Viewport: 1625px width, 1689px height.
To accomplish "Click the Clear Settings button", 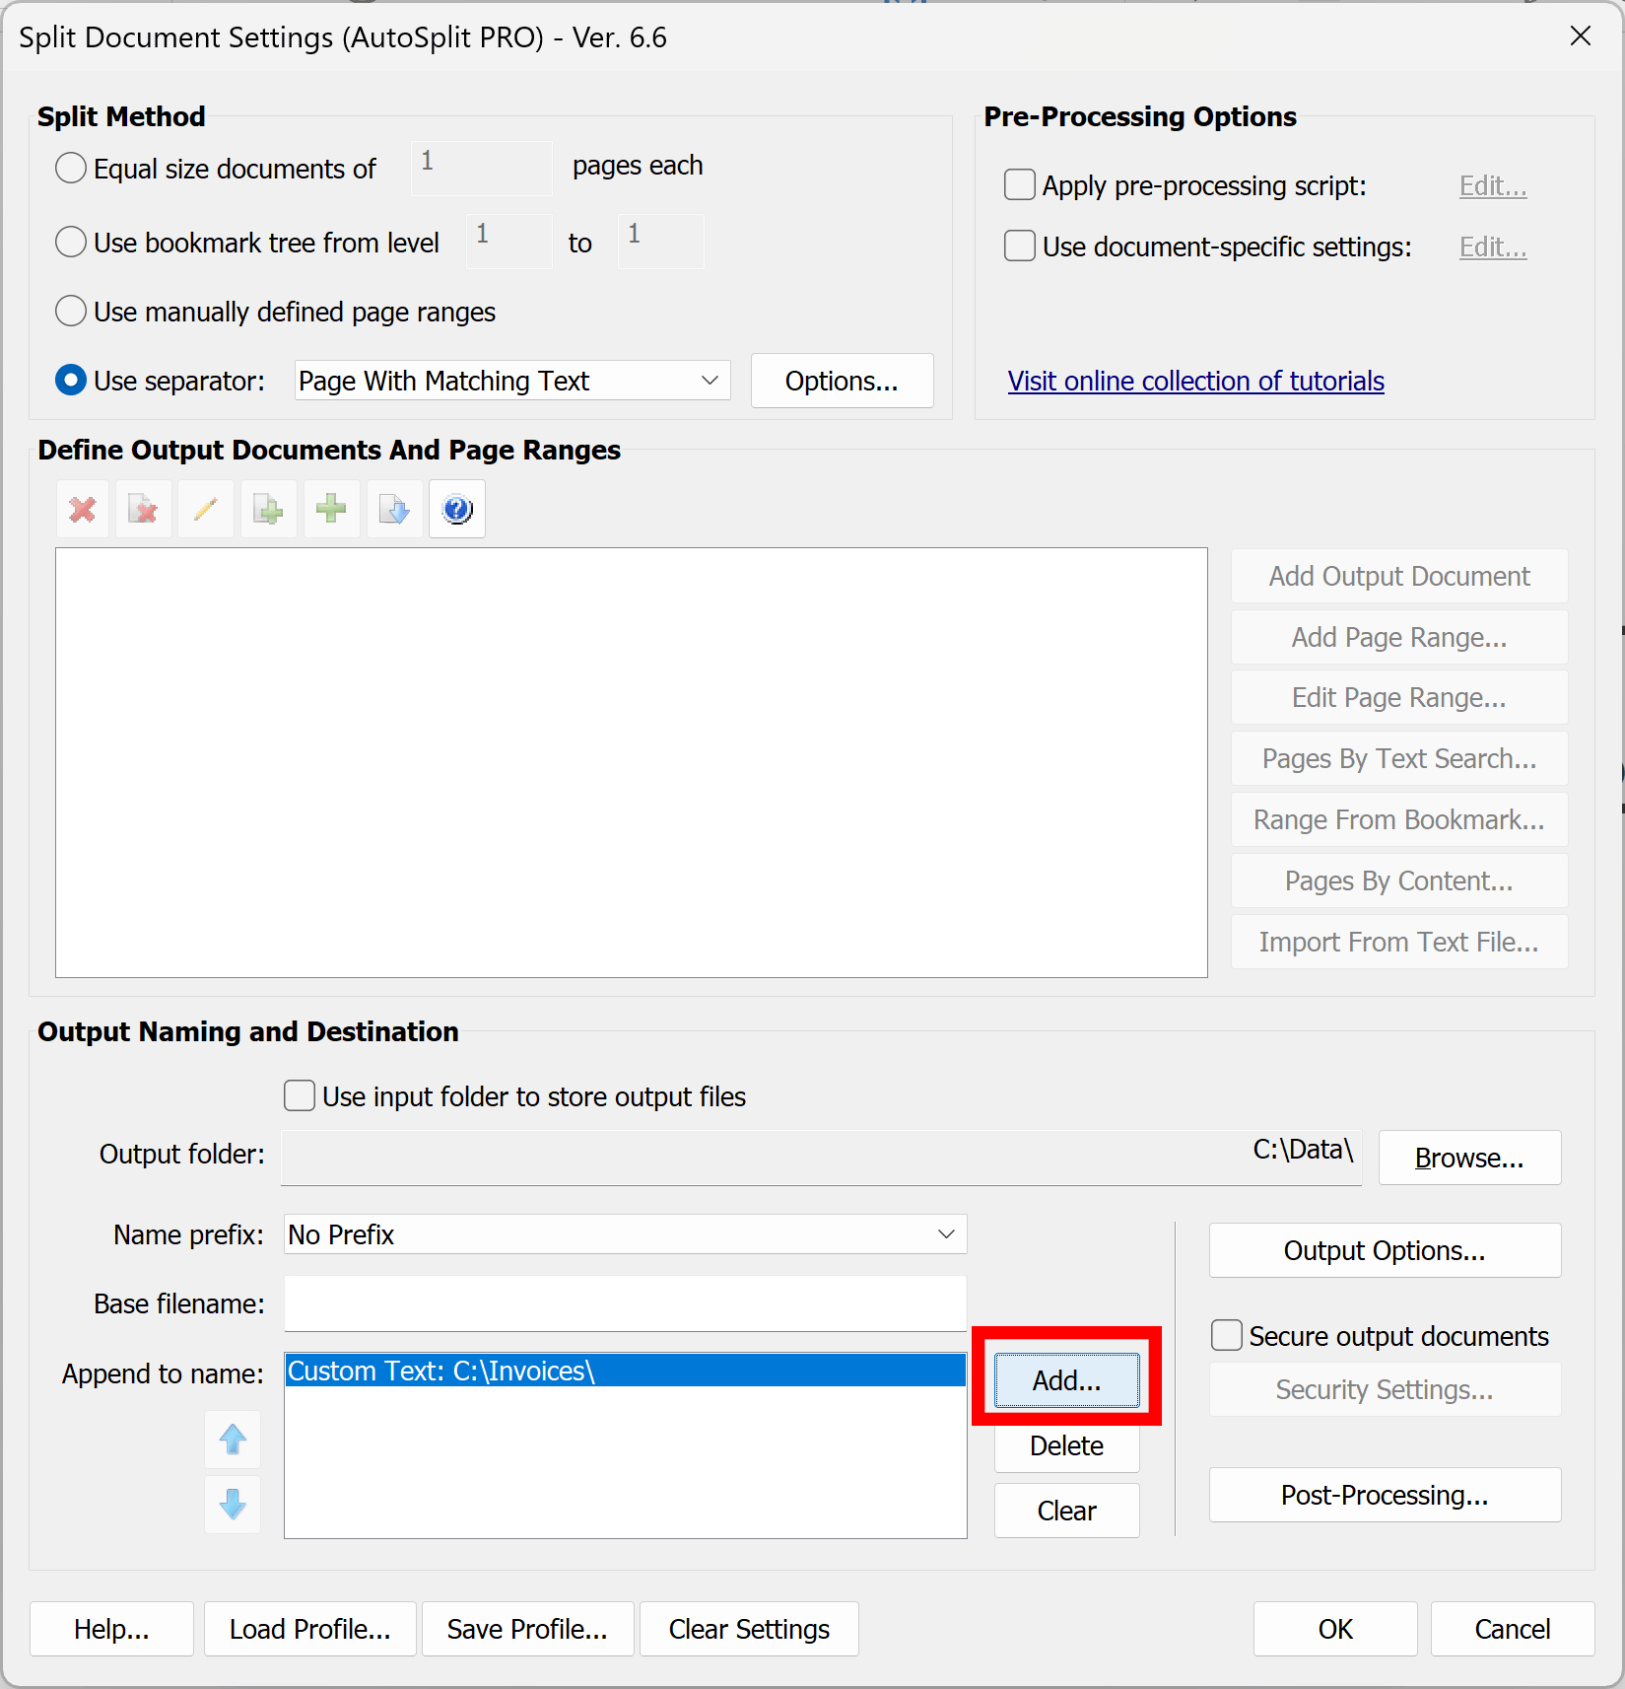I will (x=748, y=1629).
